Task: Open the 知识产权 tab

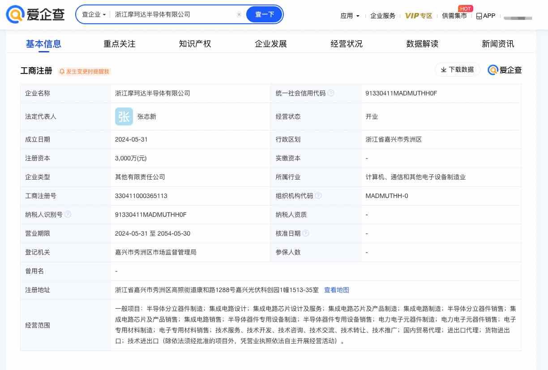Action: (x=195, y=44)
